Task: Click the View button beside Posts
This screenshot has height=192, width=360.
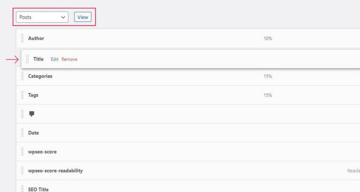Action: 83,17
